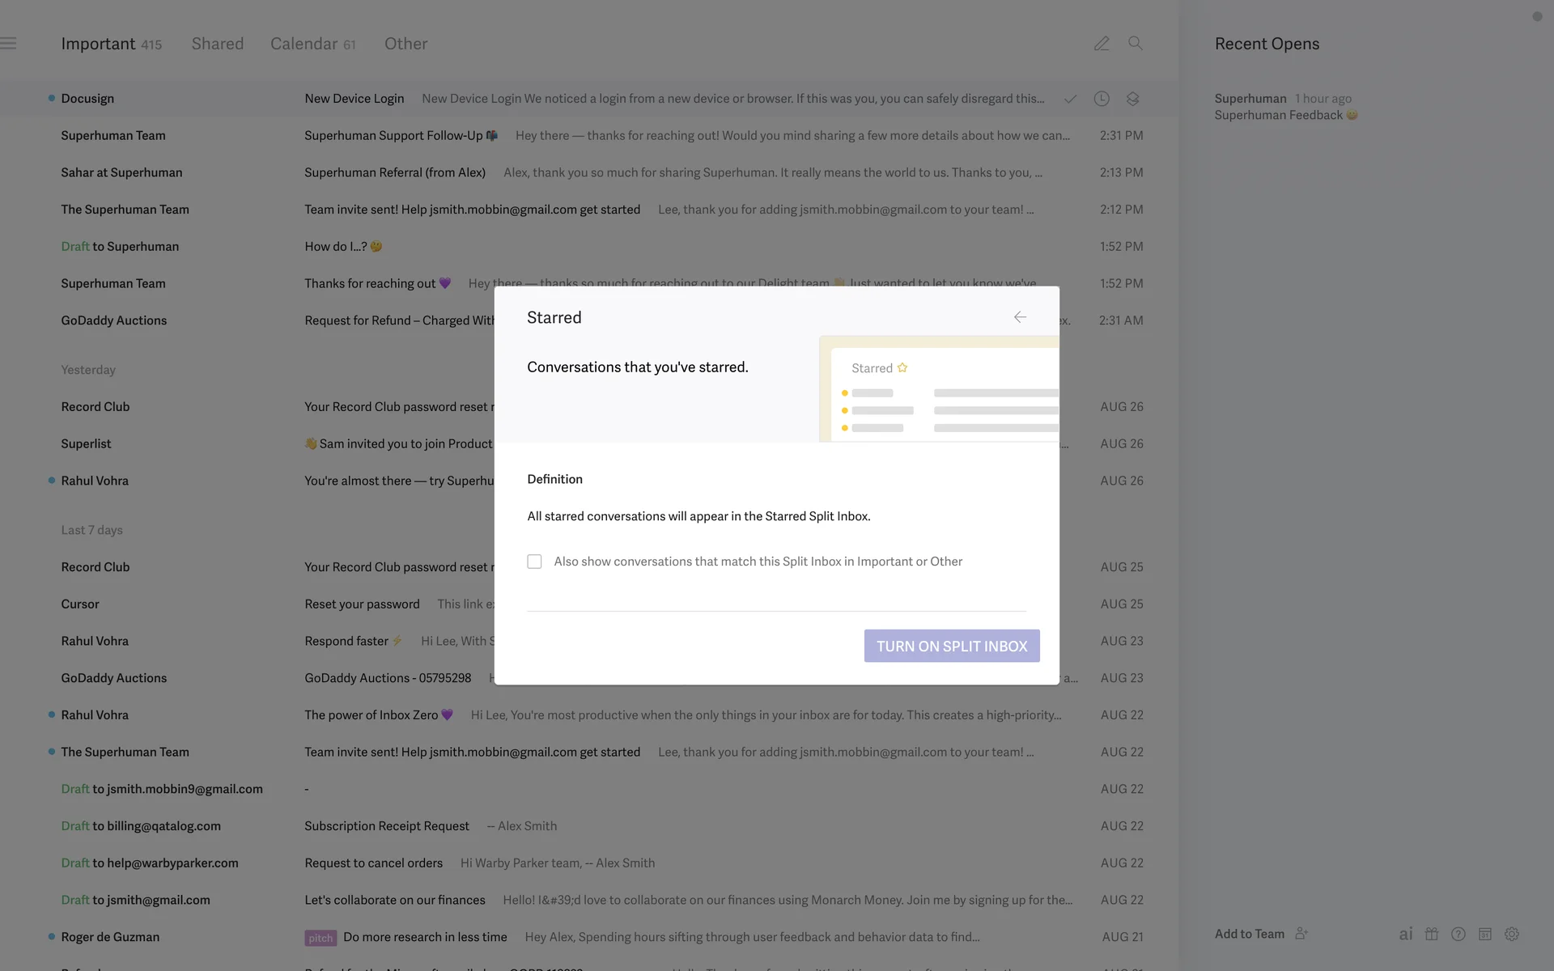Click the compose pencil icon
This screenshot has height=971, width=1554.
point(1102,44)
